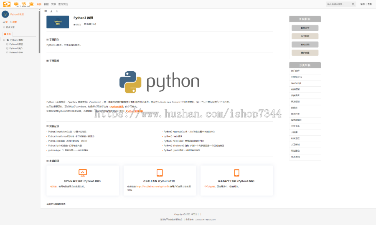The width and height of the screenshot is (376, 225).
Task: Click the 注册 link
Action: click(x=363, y=4)
